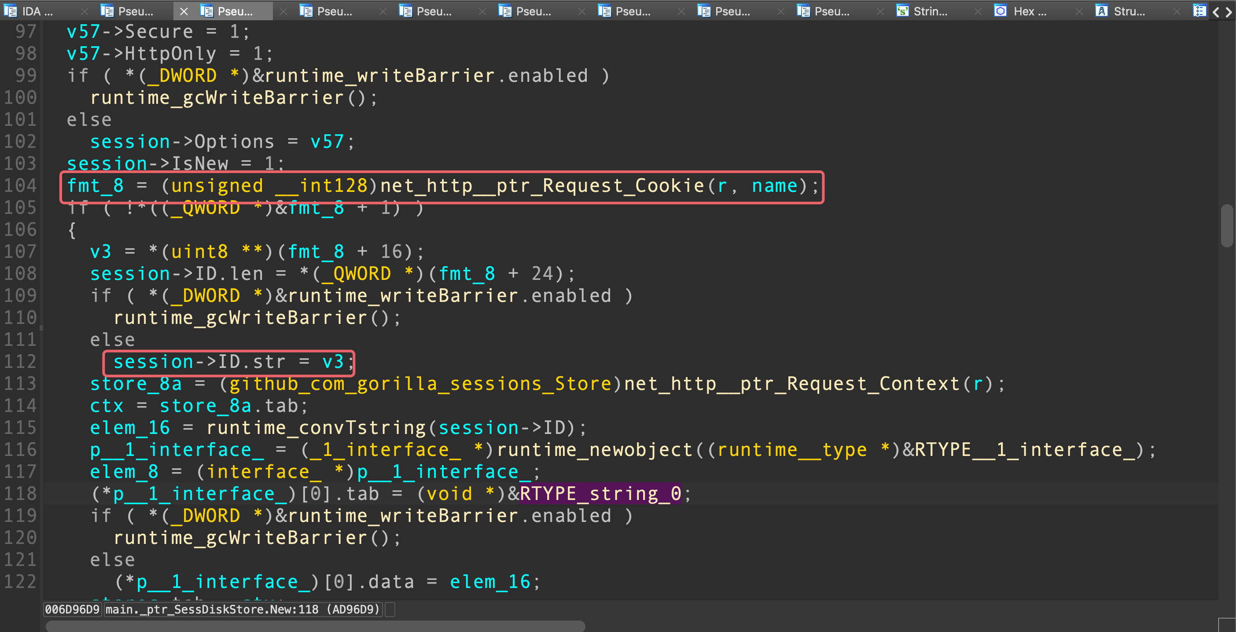Click runtime_gcWriteBarrier on line 110
The width and height of the screenshot is (1236, 632).
[240, 318]
